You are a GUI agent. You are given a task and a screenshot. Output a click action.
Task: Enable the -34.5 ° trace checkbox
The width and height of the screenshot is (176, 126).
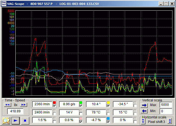[135, 106]
